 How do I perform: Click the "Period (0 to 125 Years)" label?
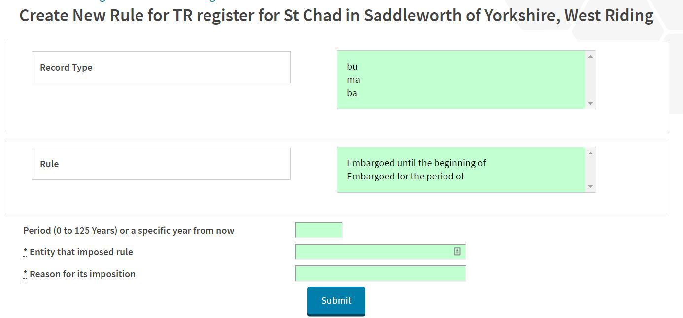tap(129, 231)
